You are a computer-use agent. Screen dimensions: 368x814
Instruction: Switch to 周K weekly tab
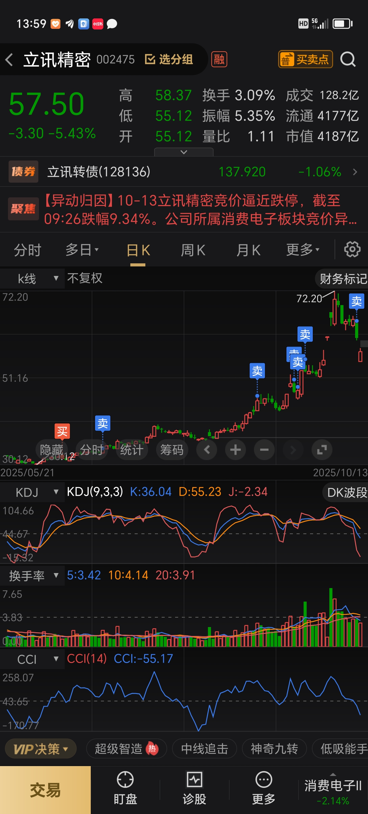click(193, 250)
